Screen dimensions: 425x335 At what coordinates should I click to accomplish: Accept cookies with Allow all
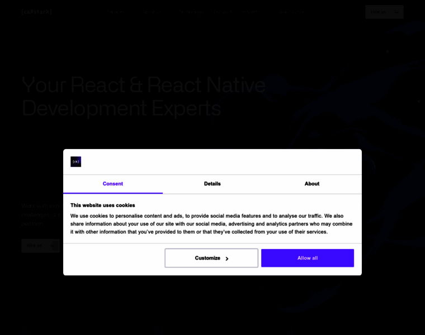coord(308,258)
